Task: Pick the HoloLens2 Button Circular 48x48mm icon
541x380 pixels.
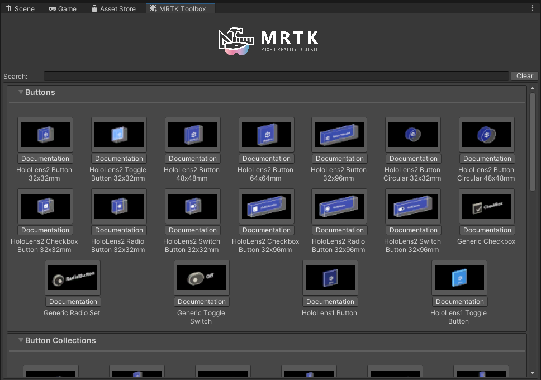Action: pos(487,135)
